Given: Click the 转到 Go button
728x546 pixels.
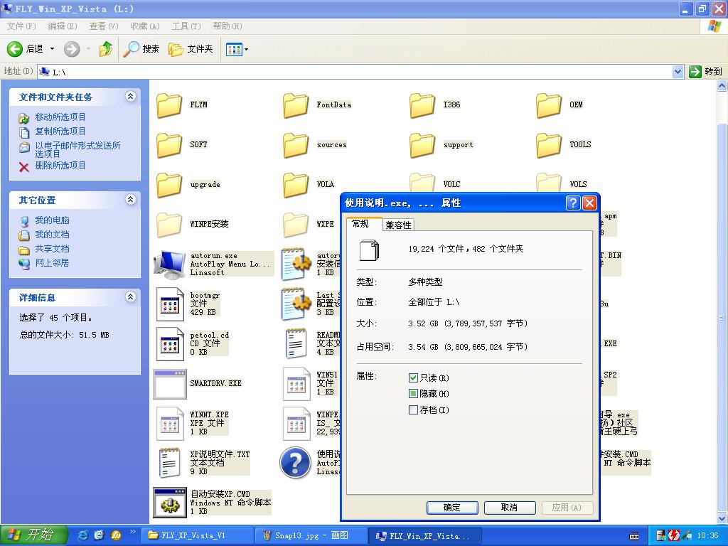Looking at the screenshot, I should [706, 72].
